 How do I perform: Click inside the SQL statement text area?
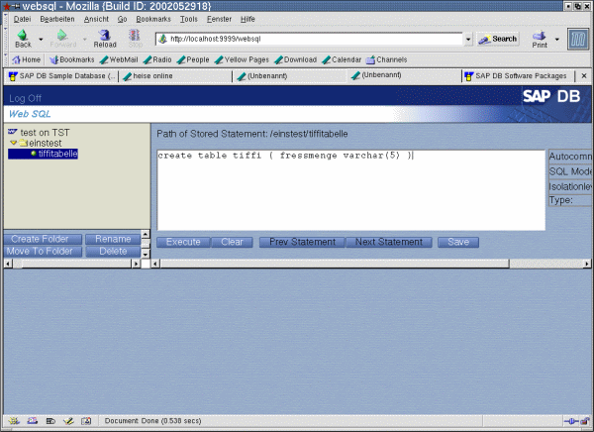click(346, 193)
